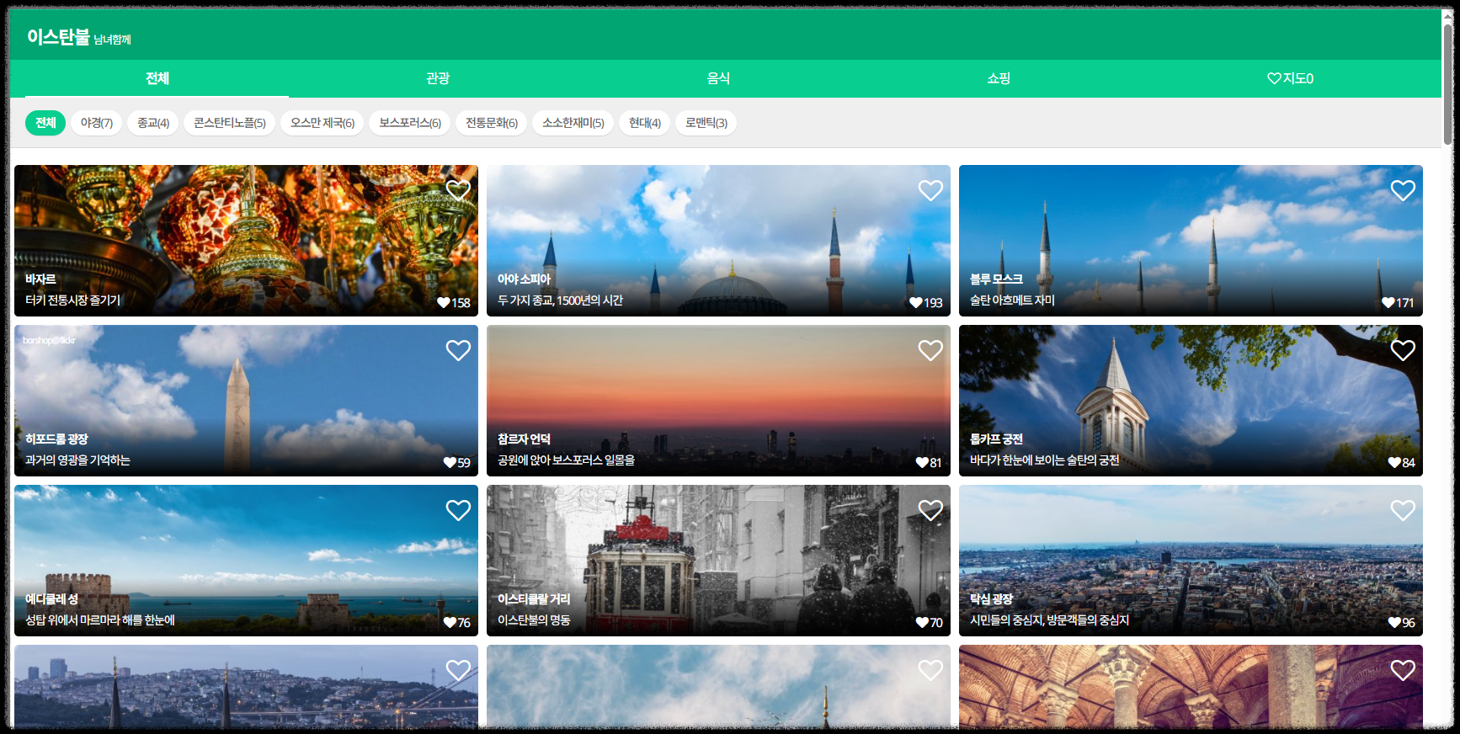Screen dimensions: 1460x734
Task: Filter by 보스포러스(6) chip
Action: coord(410,123)
